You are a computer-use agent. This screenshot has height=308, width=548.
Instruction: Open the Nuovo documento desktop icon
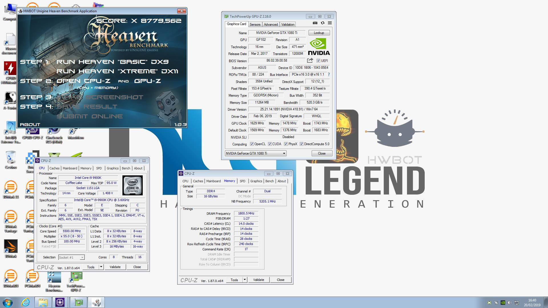tap(10, 44)
